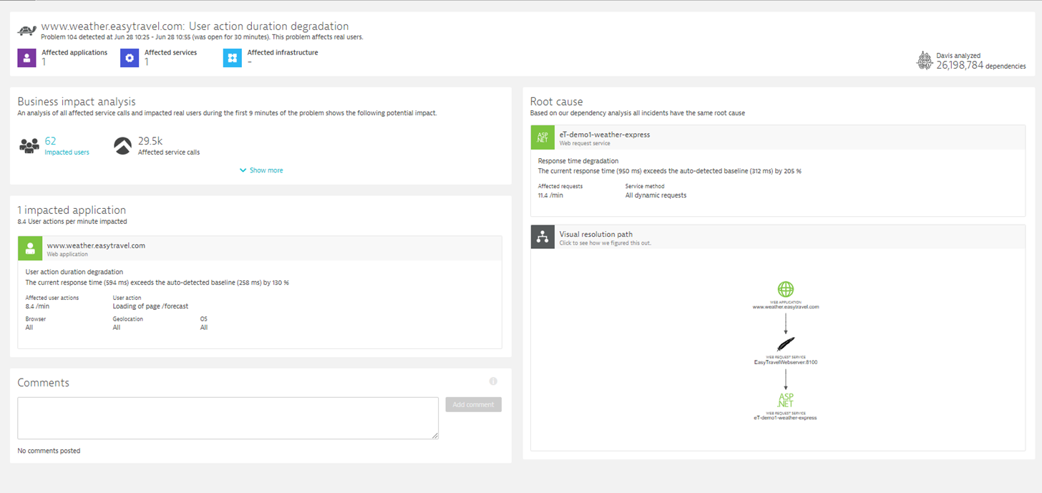
Task: Open the Affected applications count link
Action: [44, 62]
